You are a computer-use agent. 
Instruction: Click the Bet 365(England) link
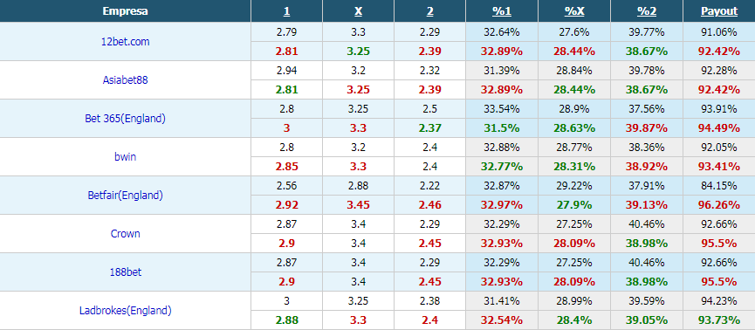(125, 119)
